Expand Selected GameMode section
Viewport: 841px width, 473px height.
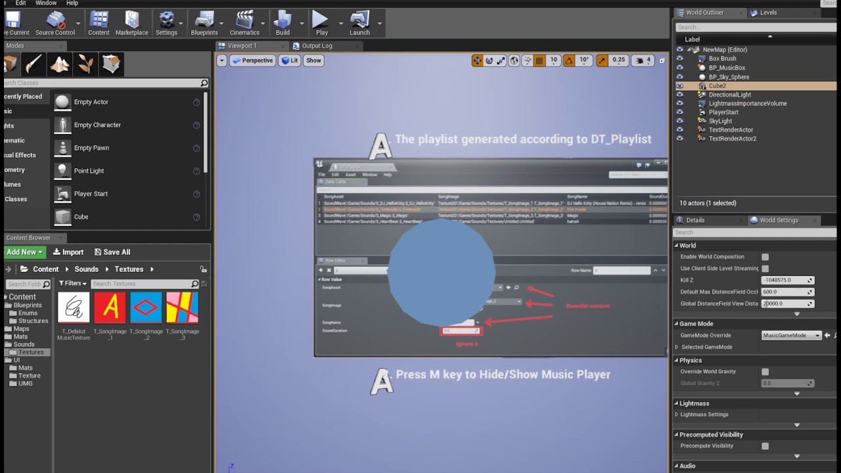pyautogui.click(x=677, y=347)
